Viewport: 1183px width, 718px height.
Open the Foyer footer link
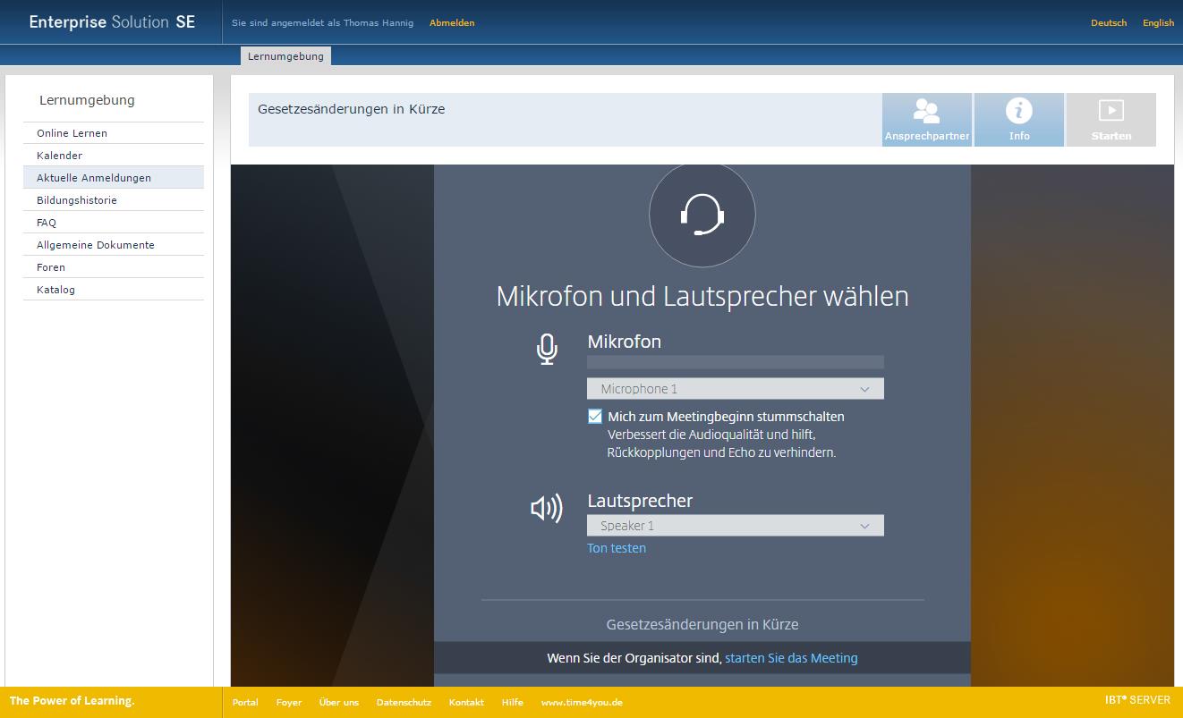pos(289,703)
